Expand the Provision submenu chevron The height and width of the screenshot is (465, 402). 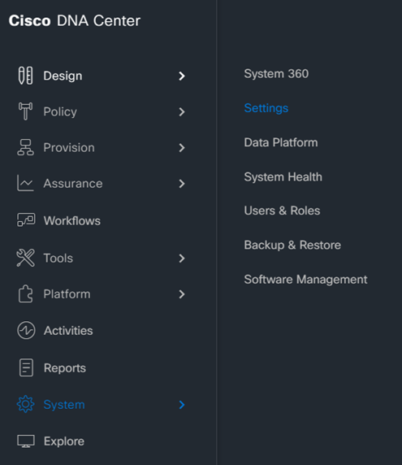[x=182, y=148]
